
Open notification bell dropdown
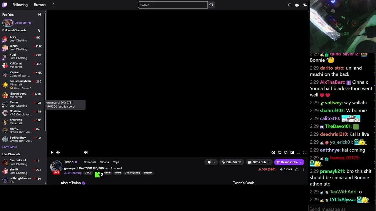tap(211, 162)
